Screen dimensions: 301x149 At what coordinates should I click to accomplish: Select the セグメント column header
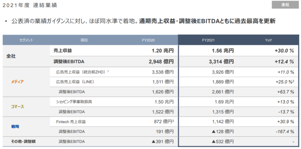coord(26,40)
